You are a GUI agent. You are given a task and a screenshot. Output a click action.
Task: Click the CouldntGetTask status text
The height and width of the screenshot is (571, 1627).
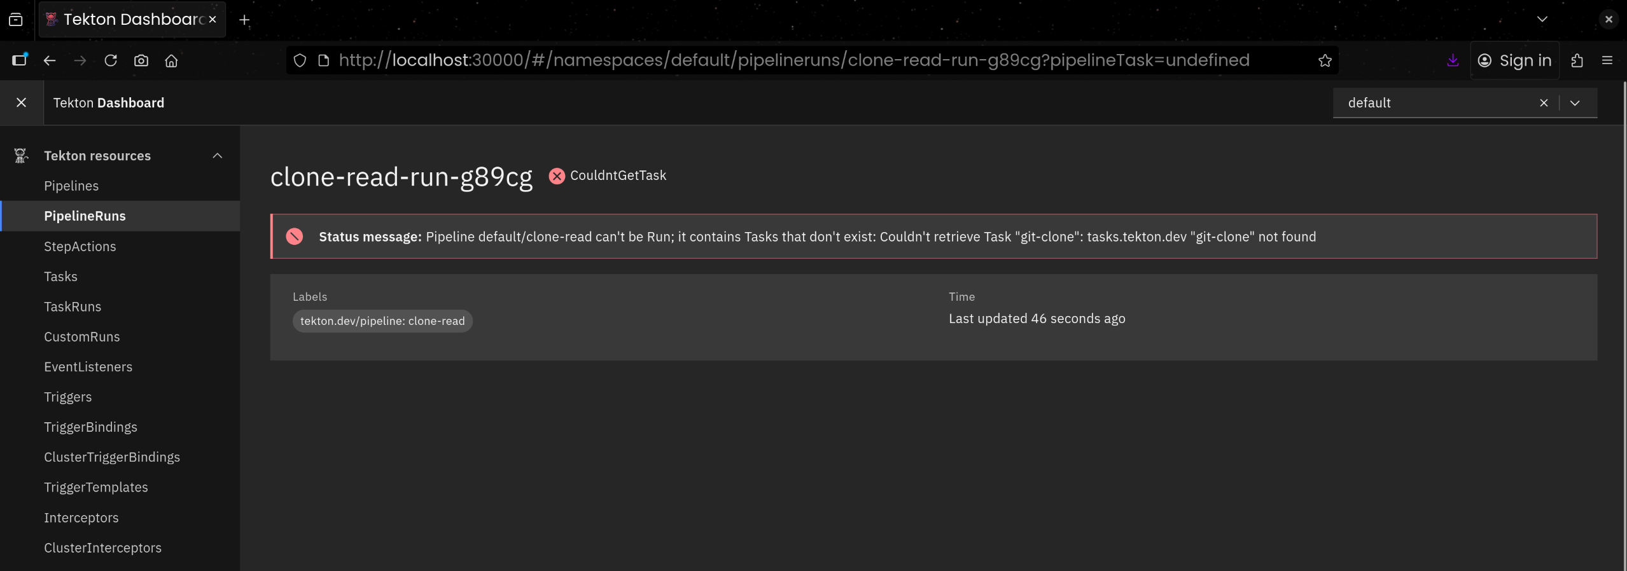[x=618, y=175]
